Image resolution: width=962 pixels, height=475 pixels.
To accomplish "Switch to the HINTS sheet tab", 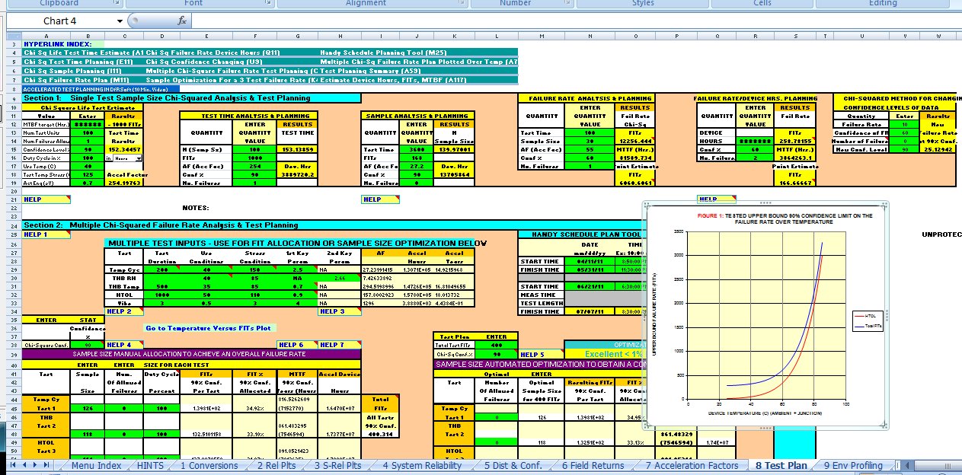I will 151,465.
